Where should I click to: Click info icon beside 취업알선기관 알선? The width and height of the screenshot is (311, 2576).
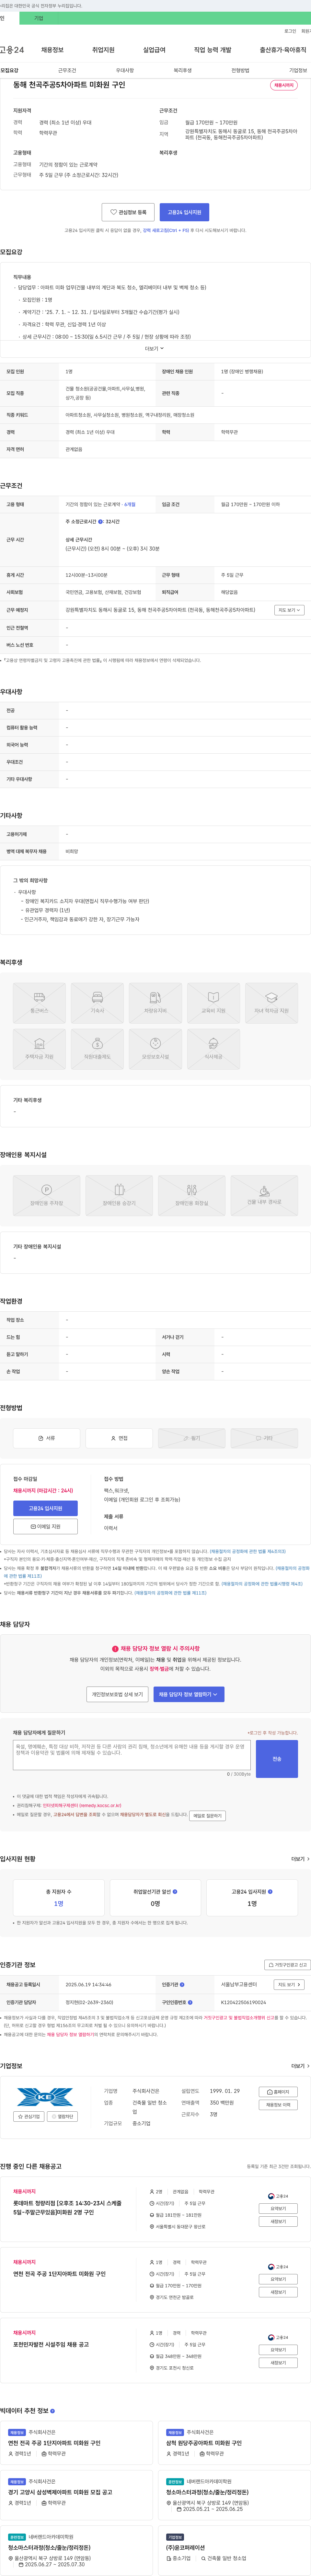coord(175,1892)
